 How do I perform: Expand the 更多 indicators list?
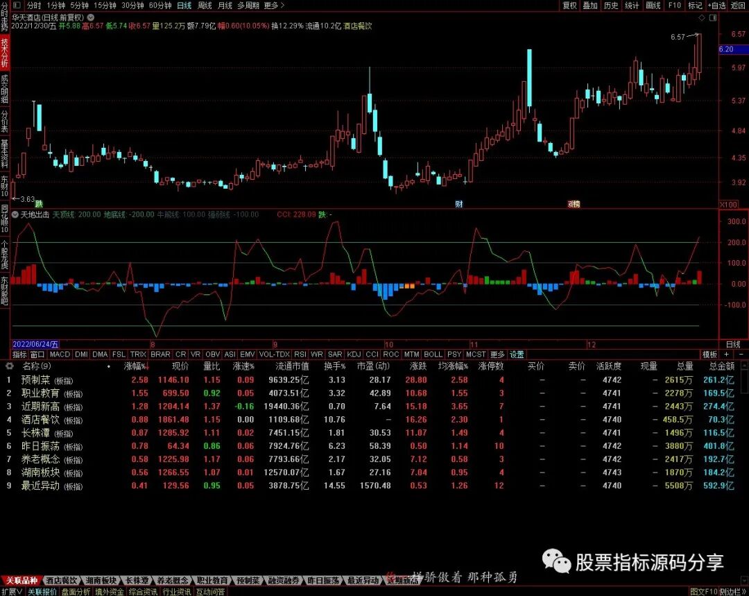[497, 354]
